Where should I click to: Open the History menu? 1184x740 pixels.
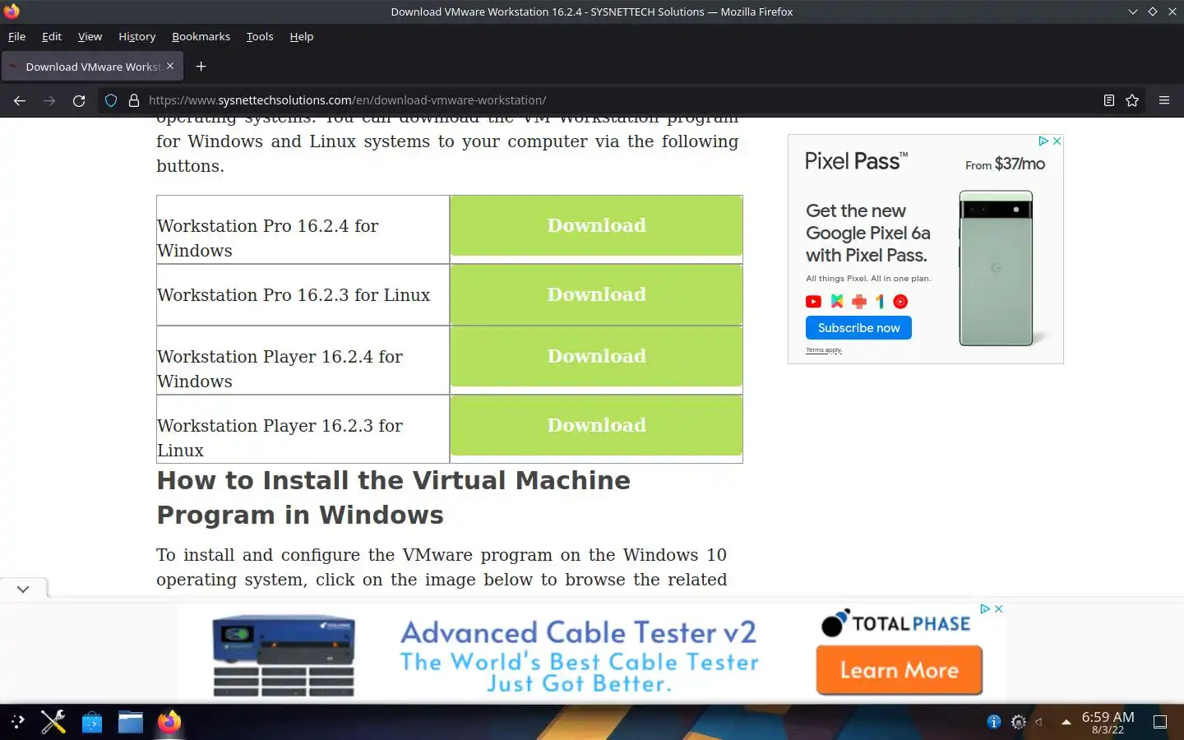(136, 36)
